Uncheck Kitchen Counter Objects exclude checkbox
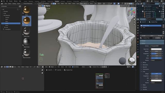Viewport: 165px width, 93px height. click(x=160, y=11)
